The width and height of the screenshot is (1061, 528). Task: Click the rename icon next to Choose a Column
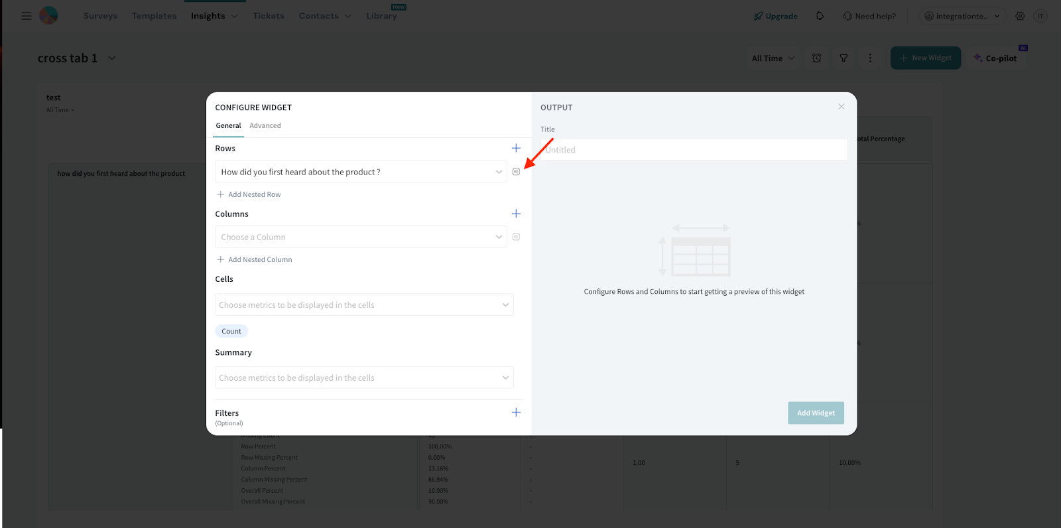(x=516, y=237)
